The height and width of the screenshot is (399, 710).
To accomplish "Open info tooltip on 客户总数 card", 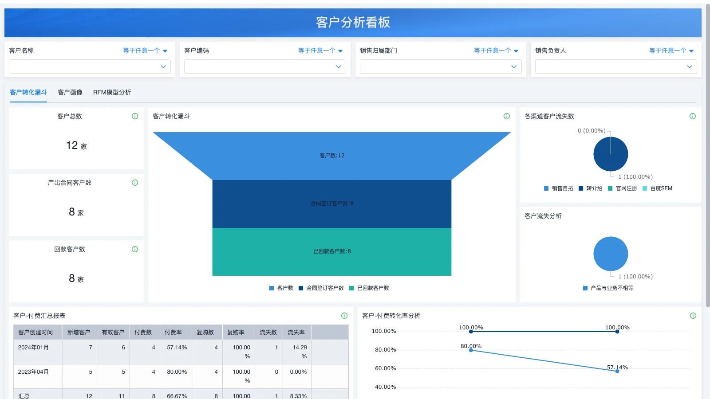I will tap(134, 116).
